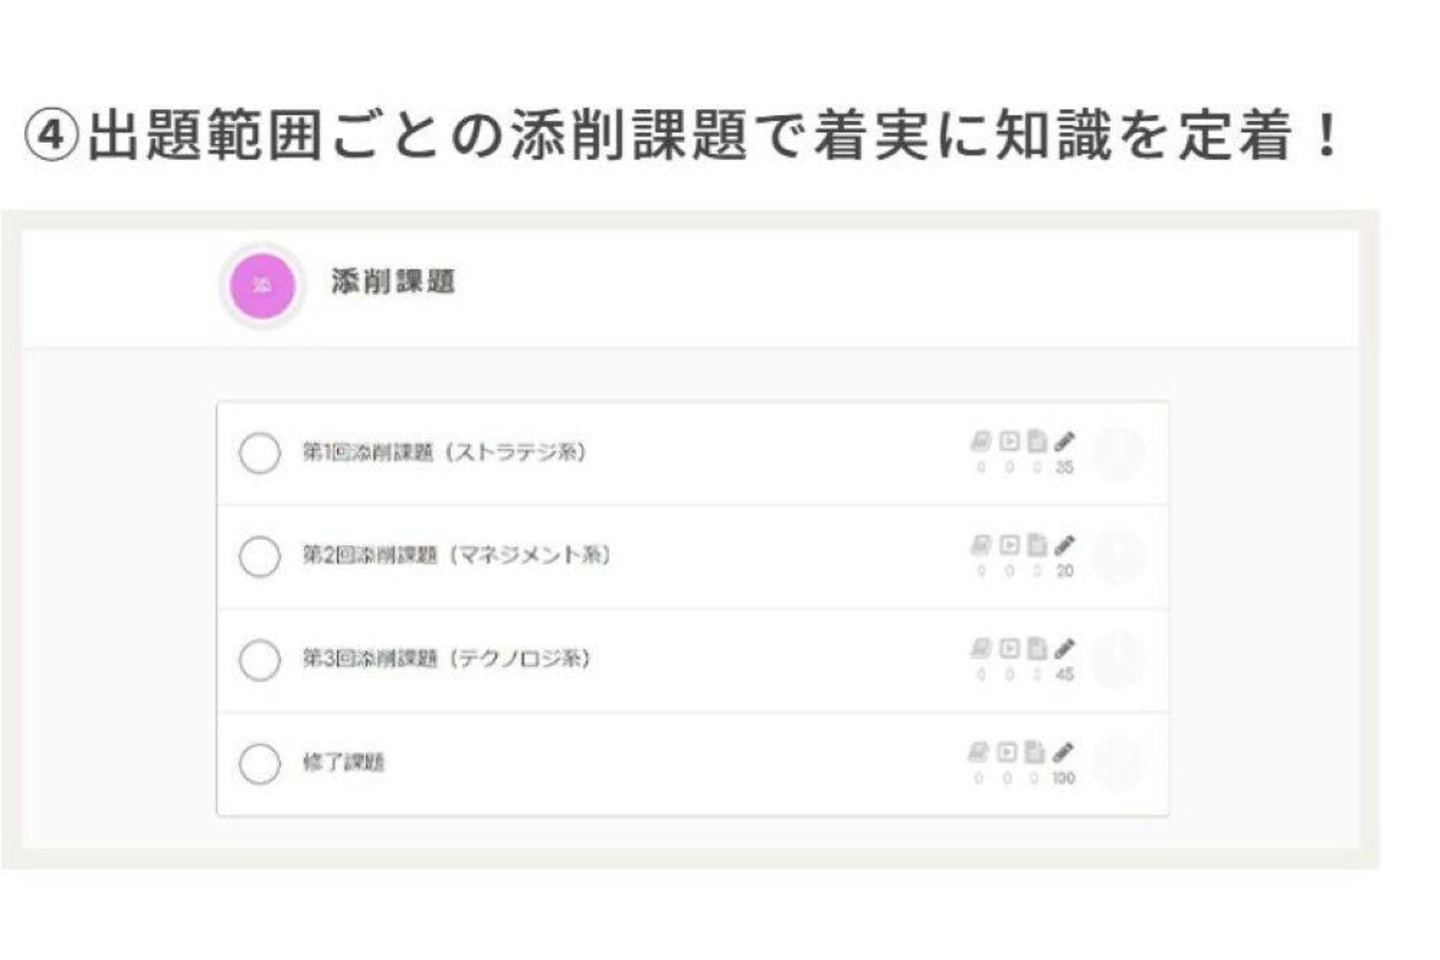Click the progress circle for 第1回添削課題

coord(1118,454)
